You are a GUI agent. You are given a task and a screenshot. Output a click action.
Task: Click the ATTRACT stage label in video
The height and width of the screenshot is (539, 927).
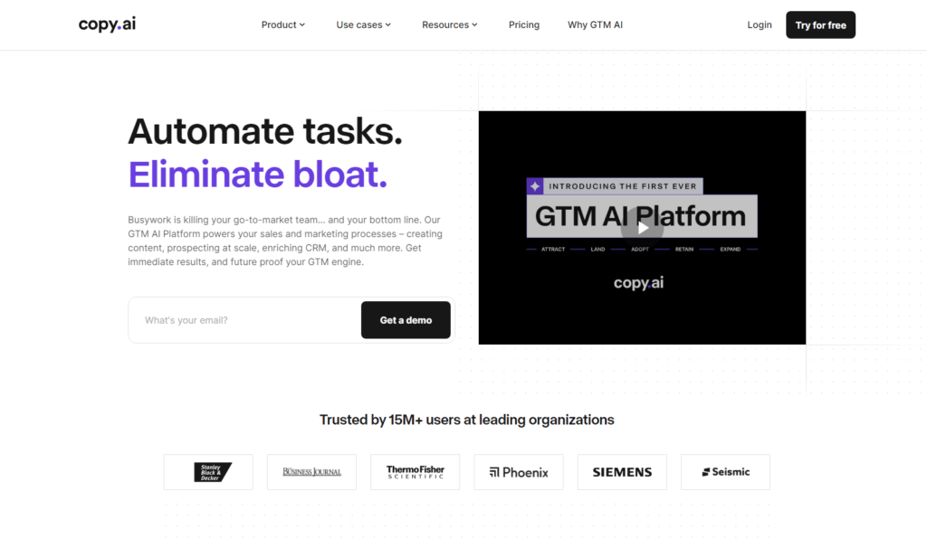[x=553, y=249]
